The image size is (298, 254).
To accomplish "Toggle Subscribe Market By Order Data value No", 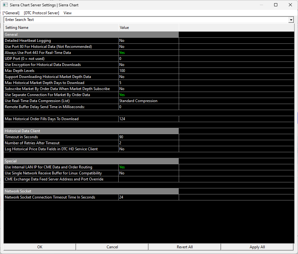I will (149, 89).
